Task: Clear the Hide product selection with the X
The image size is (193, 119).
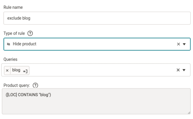Action: click(x=178, y=44)
